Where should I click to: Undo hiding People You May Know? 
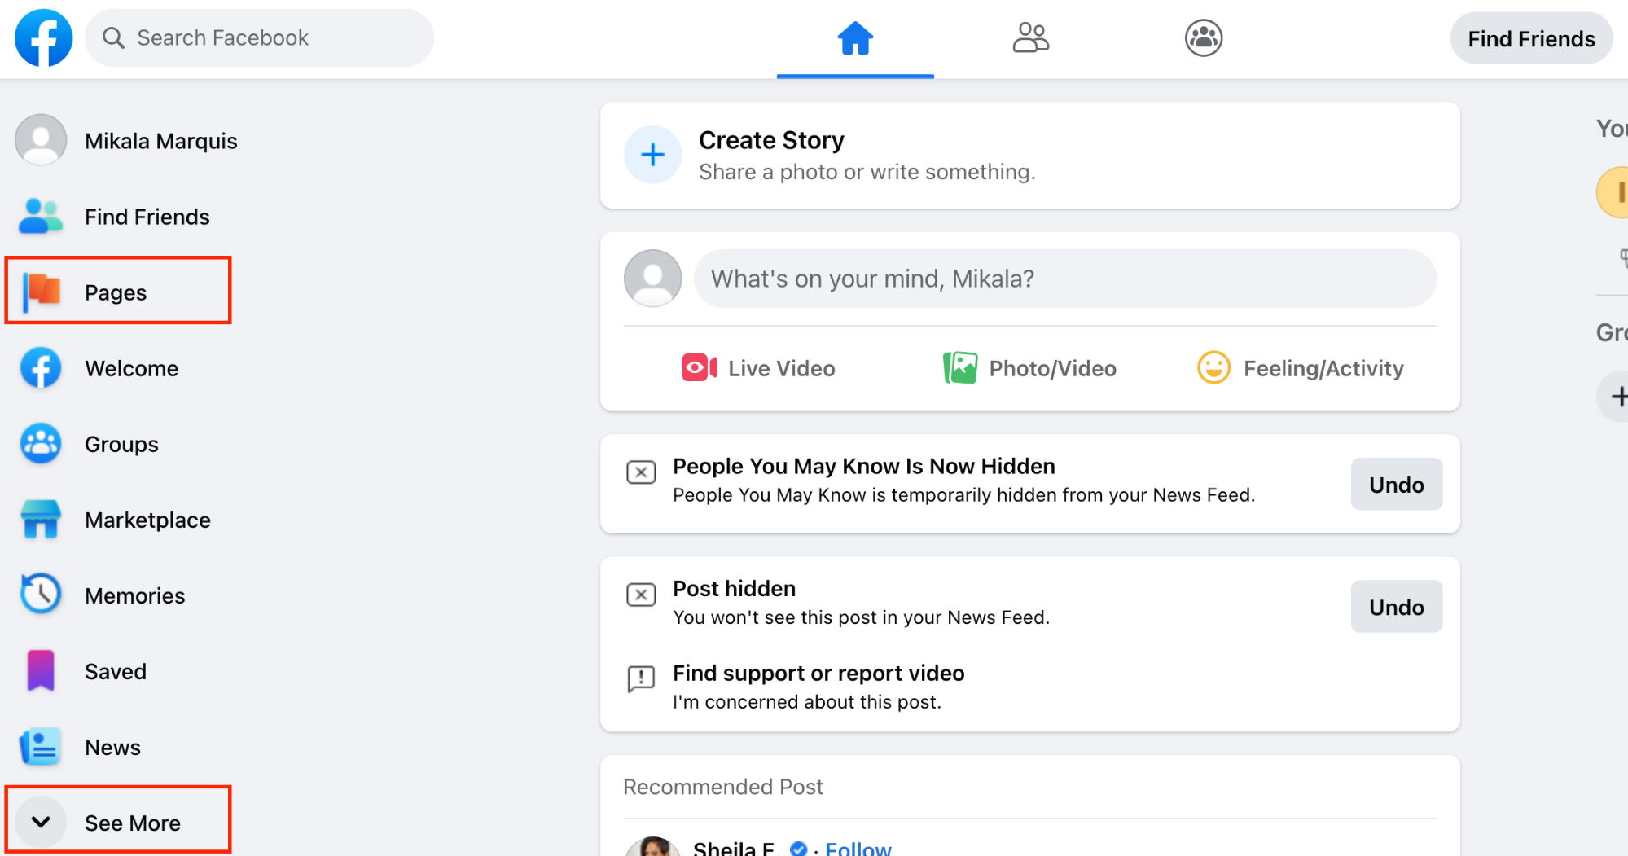click(1396, 485)
